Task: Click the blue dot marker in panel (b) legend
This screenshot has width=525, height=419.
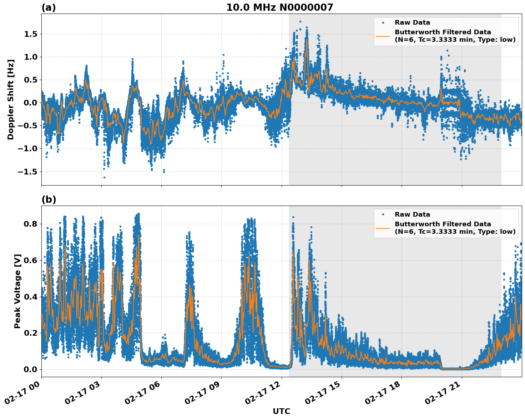Action: pyautogui.click(x=384, y=214)
